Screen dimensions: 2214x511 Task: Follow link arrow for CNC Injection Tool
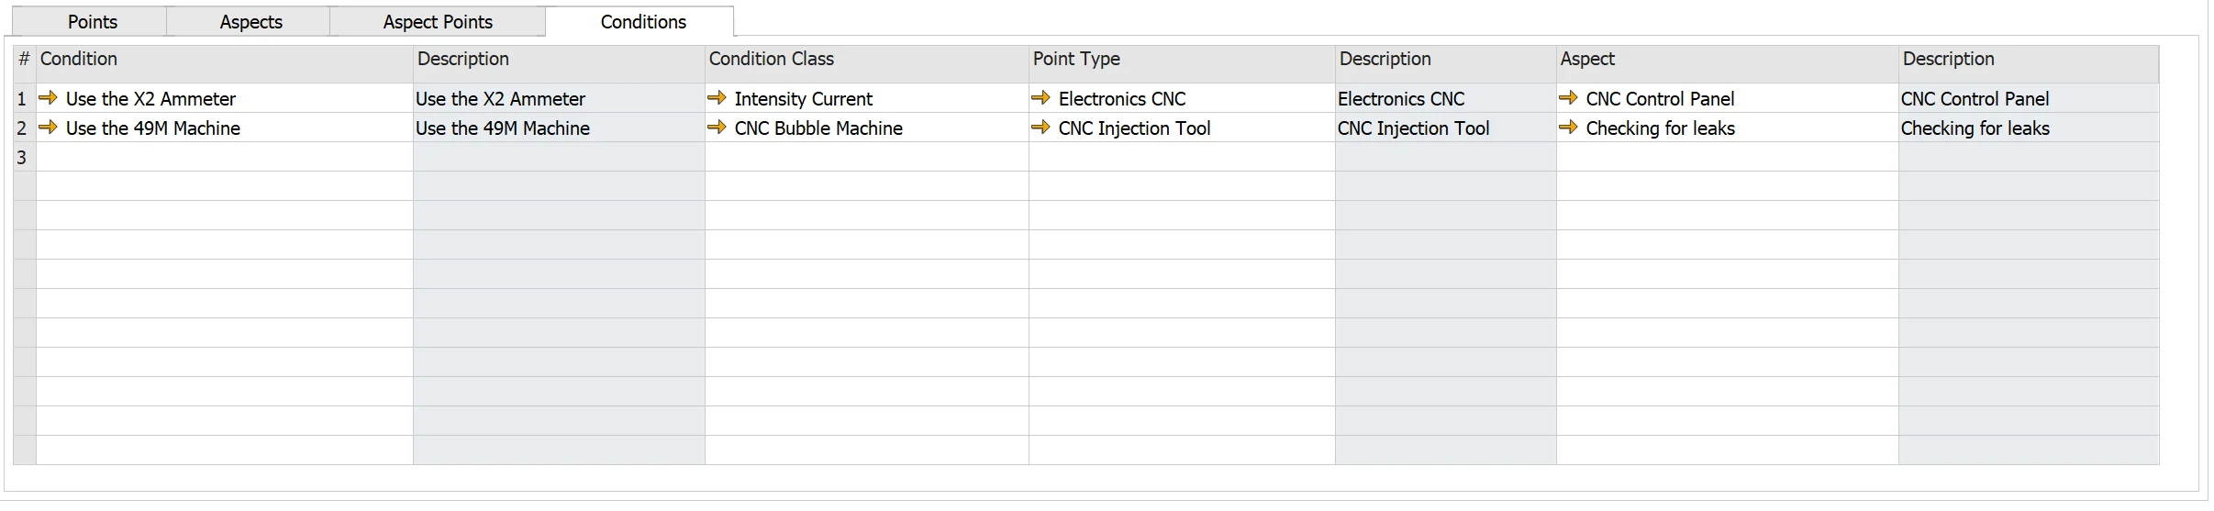[x=1040, y=128]
